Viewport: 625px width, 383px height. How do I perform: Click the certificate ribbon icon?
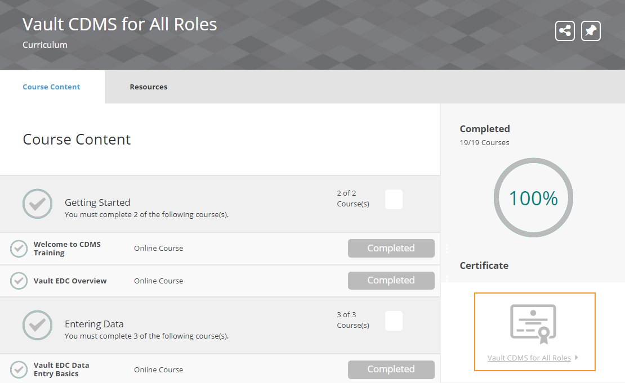click(533, 323)
